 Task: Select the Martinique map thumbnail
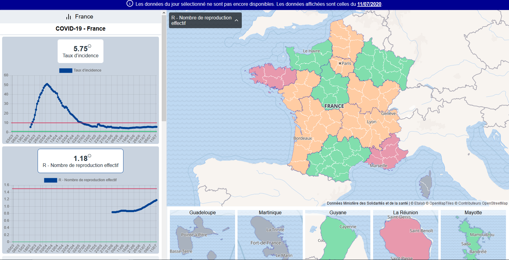pyautogui.click(x=270, y=235)
